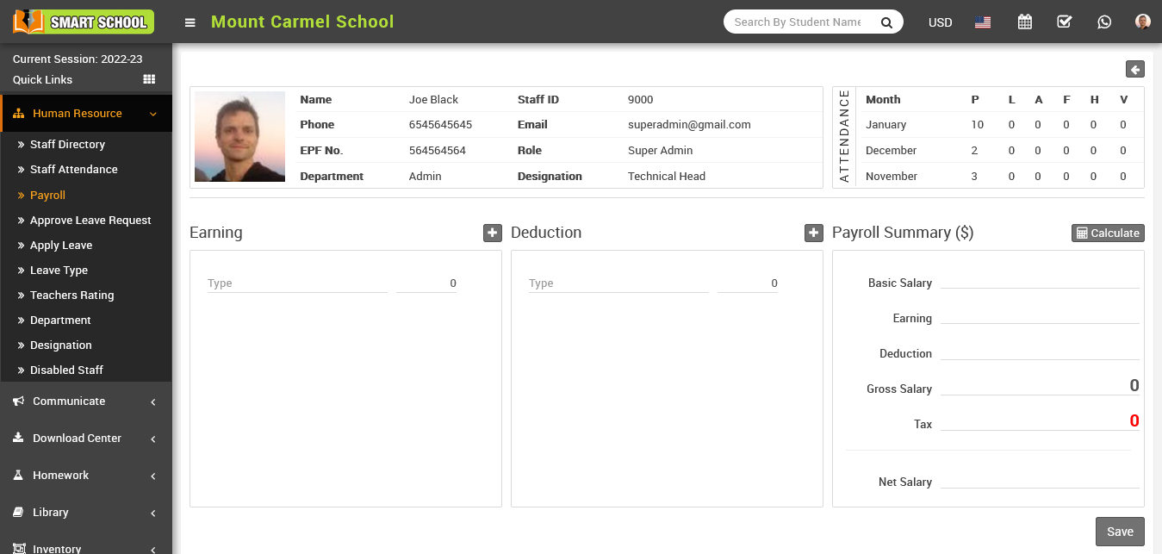Open the user profile avatar in header
This screenshot has width=1162, height=554.
click(x=1143, y=22)
